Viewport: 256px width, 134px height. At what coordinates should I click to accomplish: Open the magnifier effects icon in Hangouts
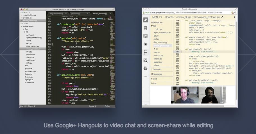pos(145,60)
